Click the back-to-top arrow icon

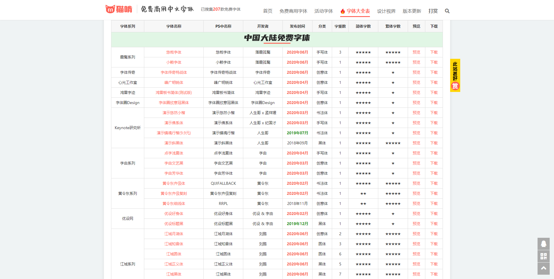tap(544, 269)
